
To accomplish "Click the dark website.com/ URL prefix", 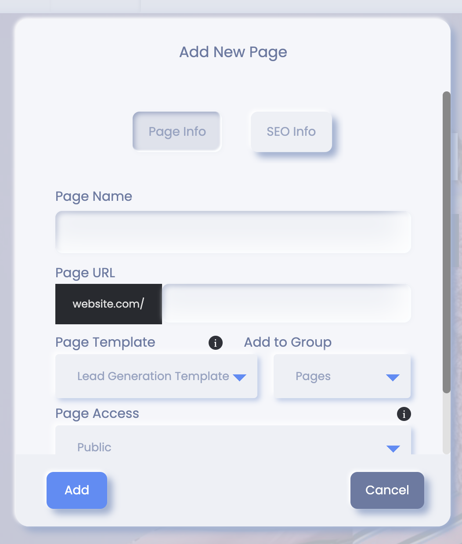I will coord(108,304).
